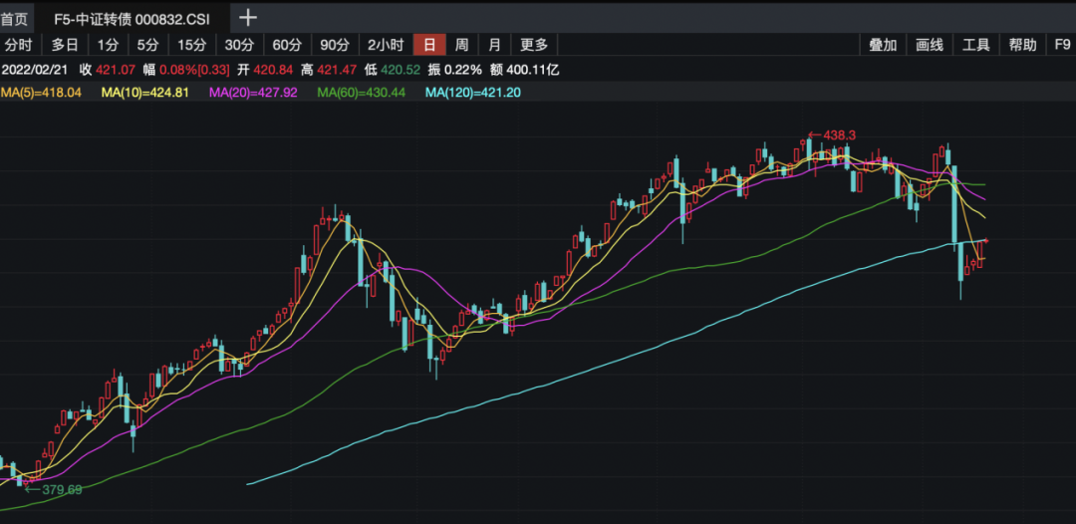This screenshot has height=524, width=1076.
Task: Expand the 更多 more periods dropdown
Action: pyautogui.click(x=535, y=45)
